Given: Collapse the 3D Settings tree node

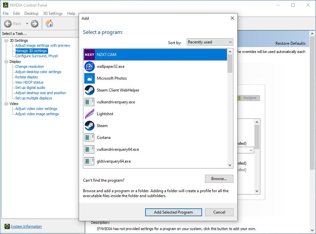Looking at the screenshot, I should pyautogui.click(x=6, y=40).
